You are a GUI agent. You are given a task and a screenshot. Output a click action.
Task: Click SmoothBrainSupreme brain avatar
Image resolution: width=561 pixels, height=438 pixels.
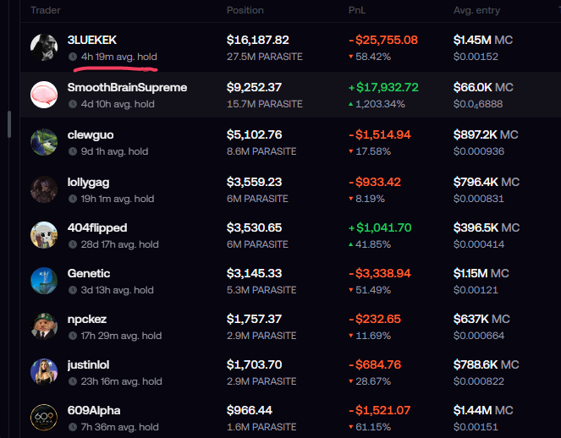click(44, 95)
